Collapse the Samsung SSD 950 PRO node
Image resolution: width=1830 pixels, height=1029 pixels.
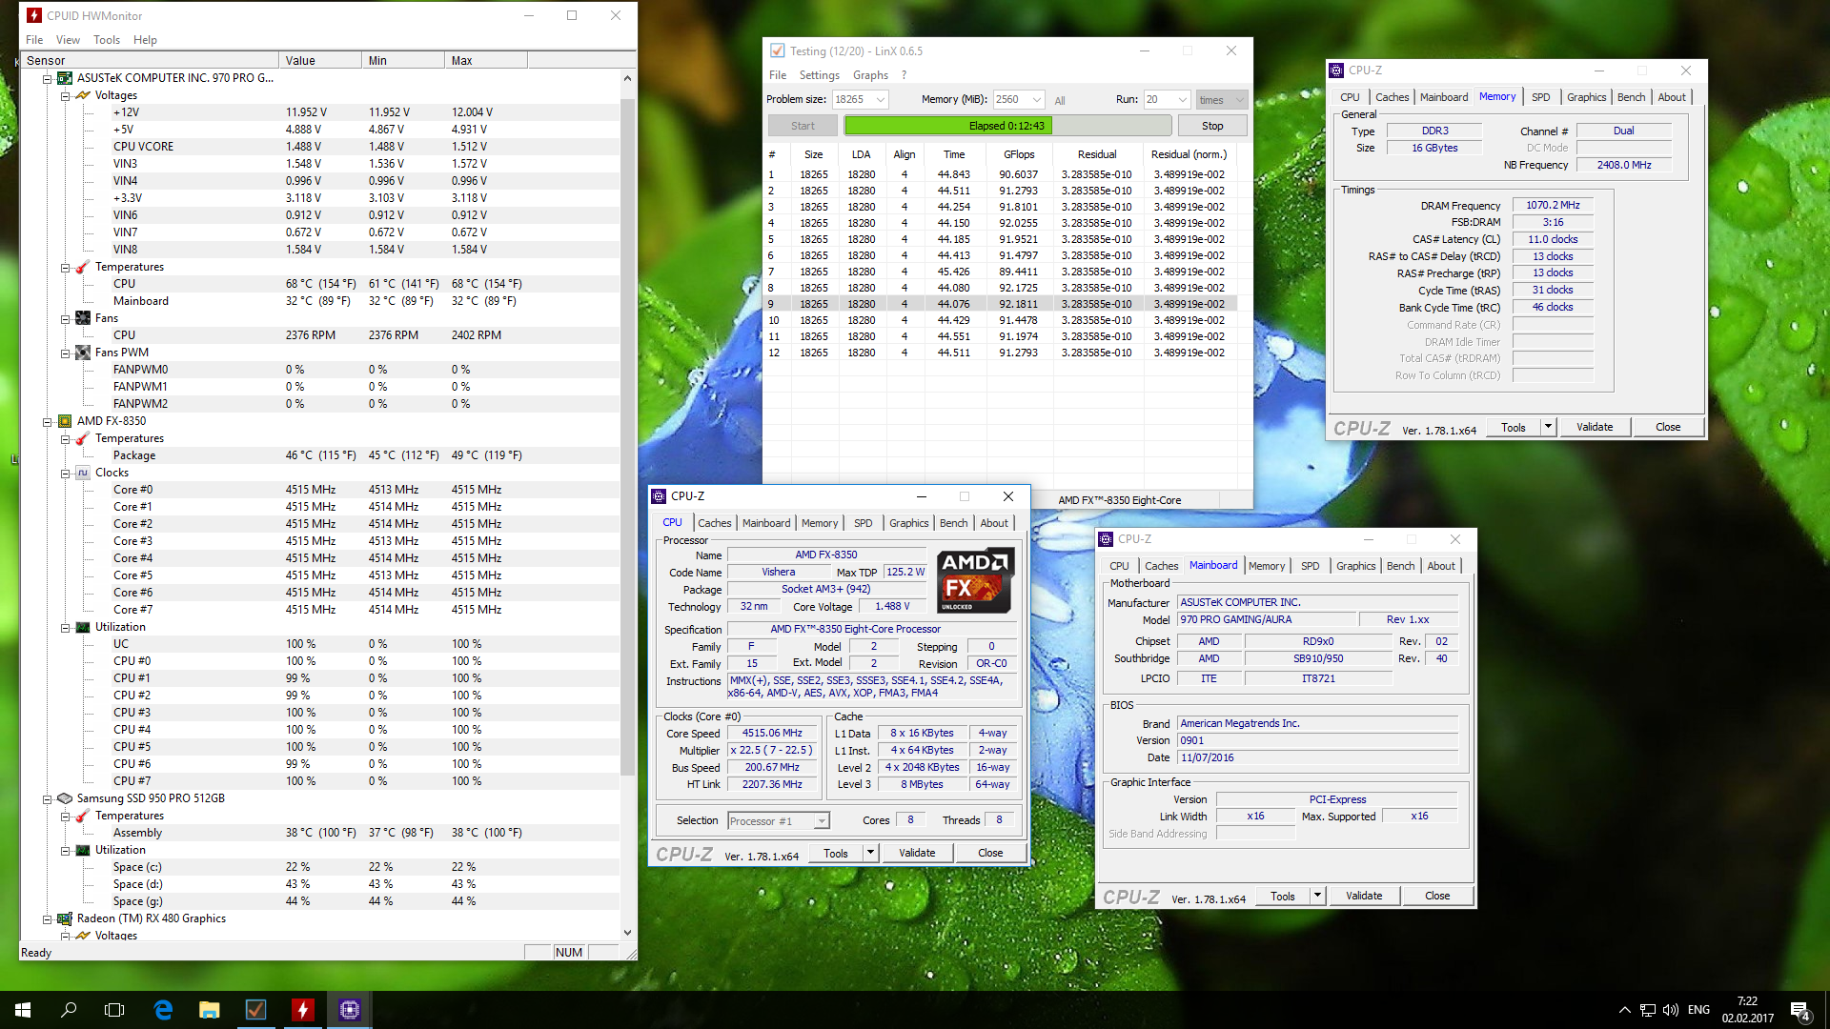point(47,798)
